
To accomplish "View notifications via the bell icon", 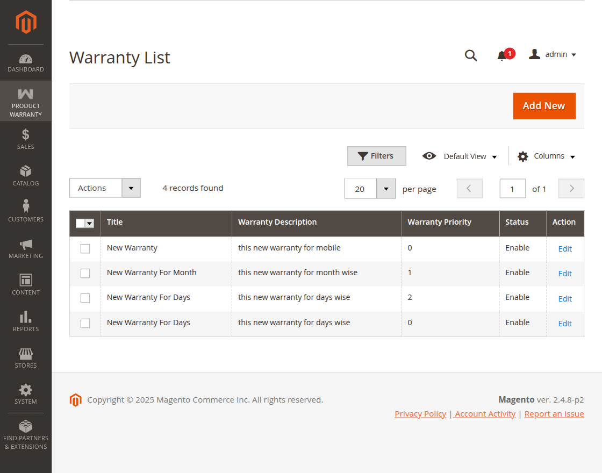I will tap(501, 55).
